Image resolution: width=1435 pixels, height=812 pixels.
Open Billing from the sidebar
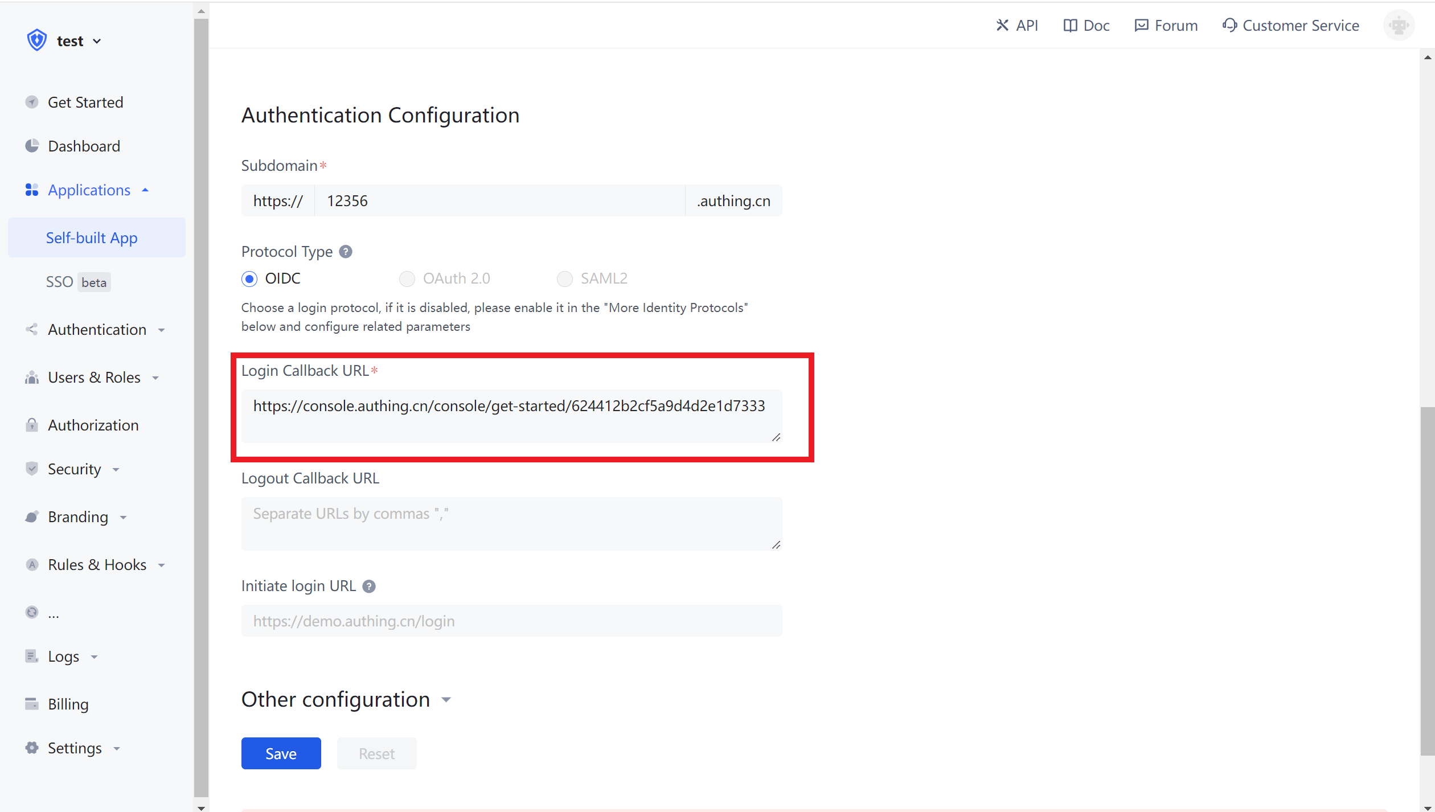pos(68,704)
